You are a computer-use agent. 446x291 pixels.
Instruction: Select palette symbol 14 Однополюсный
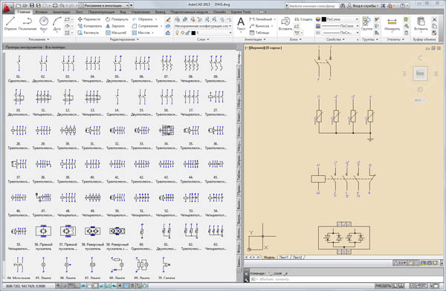point(117,102)
